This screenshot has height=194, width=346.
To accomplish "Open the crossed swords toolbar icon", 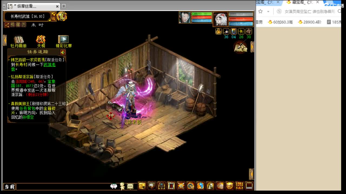I will (181, 186).
